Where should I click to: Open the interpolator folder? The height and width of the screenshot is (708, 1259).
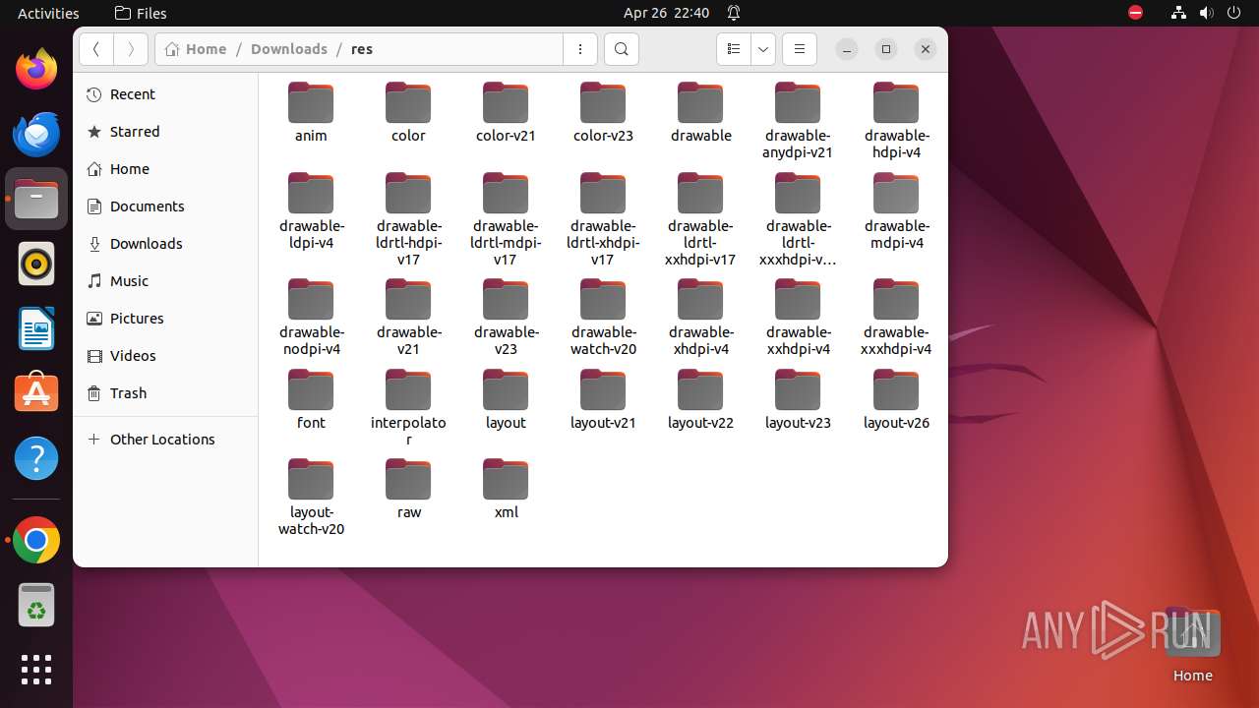click(x=408, y=408)
